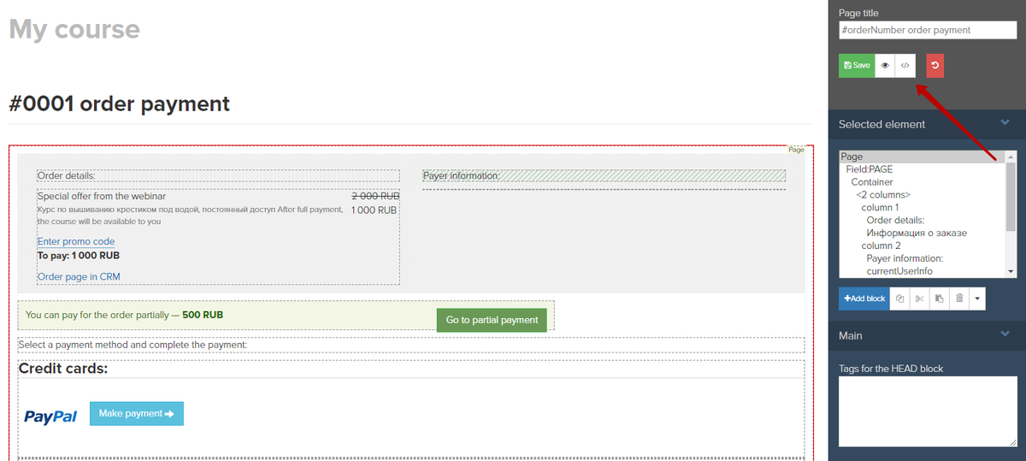Click the 'My course' title

click(x=74, y=29)
